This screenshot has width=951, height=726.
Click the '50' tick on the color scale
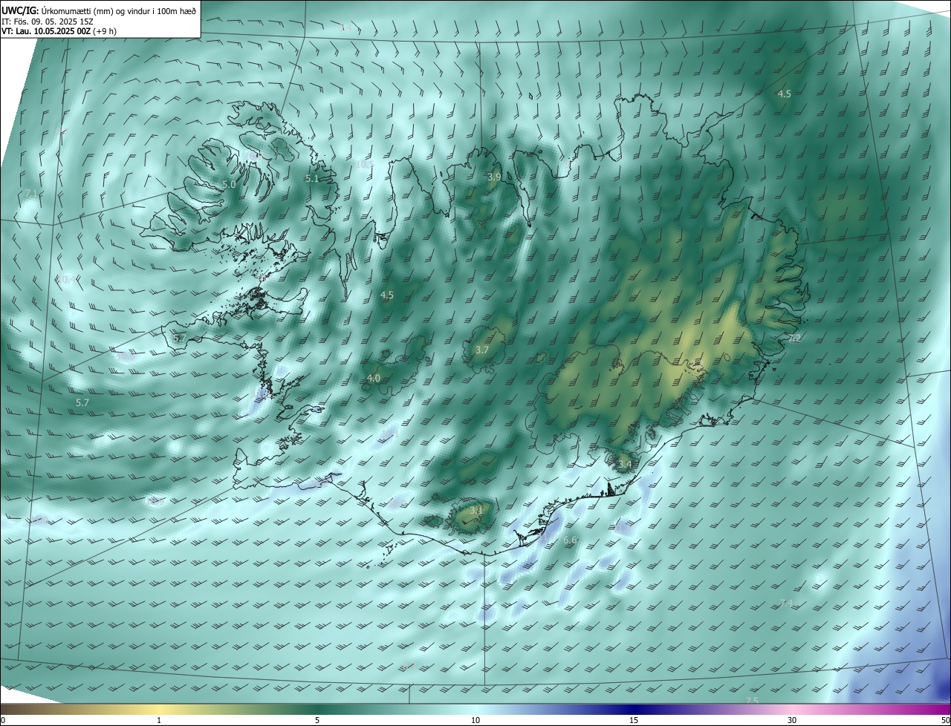point(945,720)
